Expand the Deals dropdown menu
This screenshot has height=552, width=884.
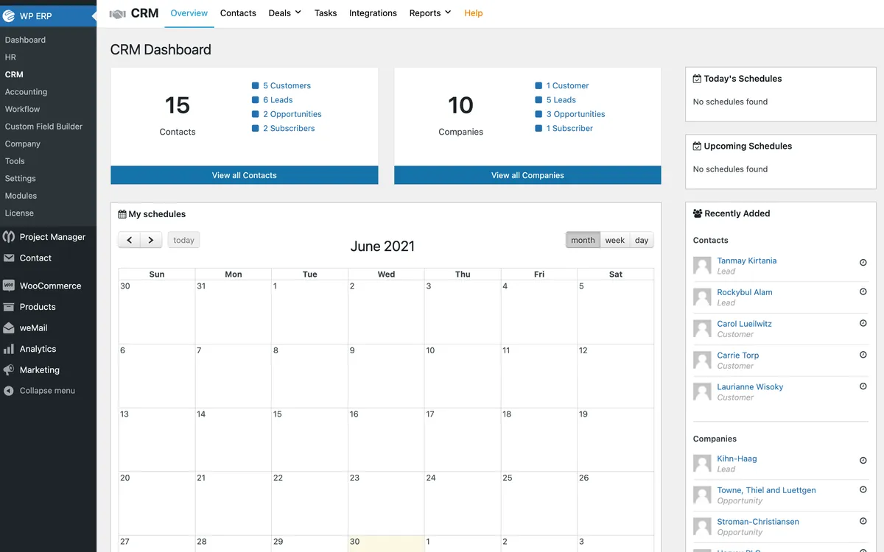coord(285,13)
